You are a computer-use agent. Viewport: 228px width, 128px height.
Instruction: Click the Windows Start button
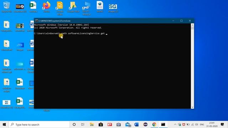(x=4, y=124)
